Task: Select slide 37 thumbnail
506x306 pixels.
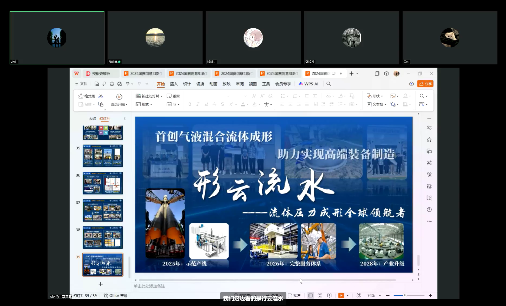Action: click(x=103, y=210)
